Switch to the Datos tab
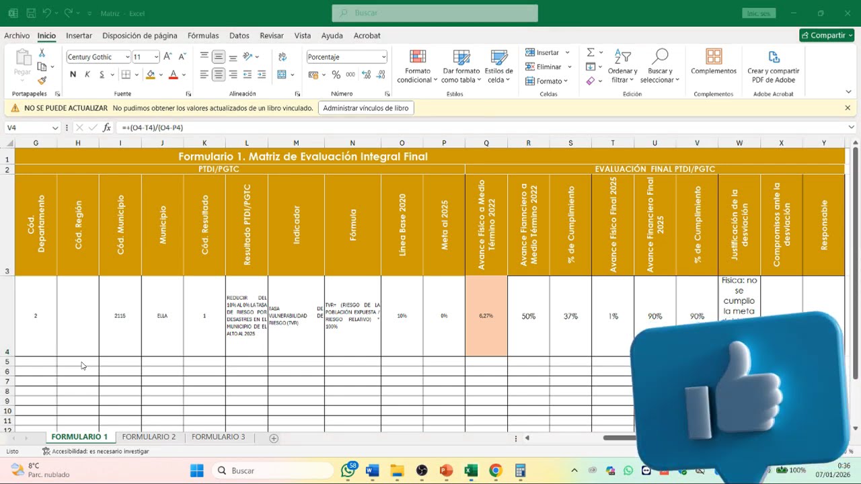Image resolution: width=861 pixels, height=484 pixels. (x=239, y=36)
